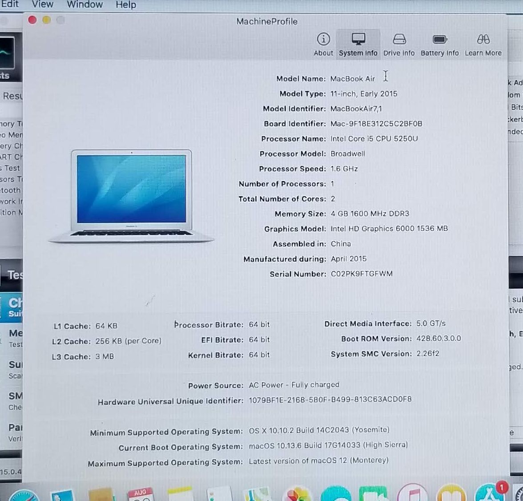Minimize the MachineProfile window
523x501 pixels.
tap(47, 20)
